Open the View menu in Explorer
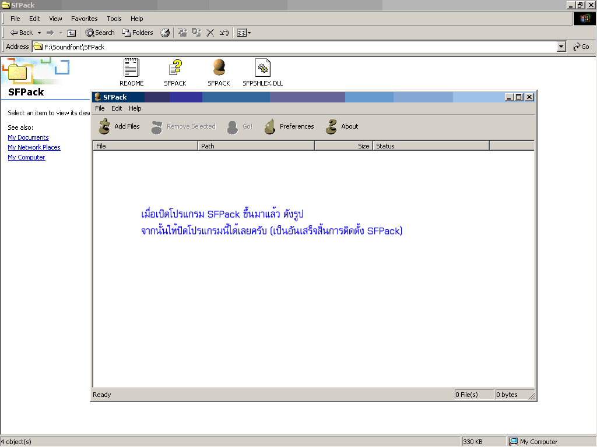 [55, 19]
